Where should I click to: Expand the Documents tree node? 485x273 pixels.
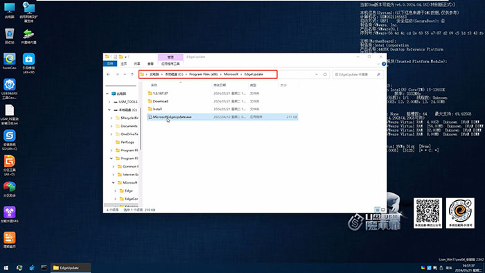click(x=112, y=126)
